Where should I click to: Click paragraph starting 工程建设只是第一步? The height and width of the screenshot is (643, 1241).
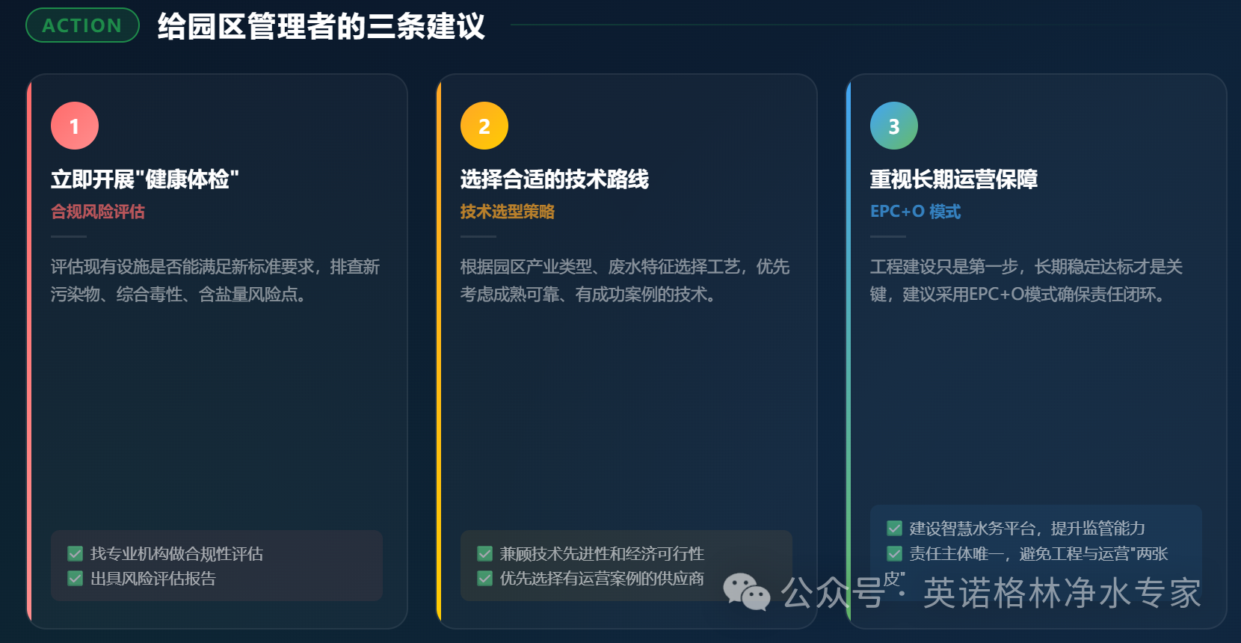click(1026, 280)
